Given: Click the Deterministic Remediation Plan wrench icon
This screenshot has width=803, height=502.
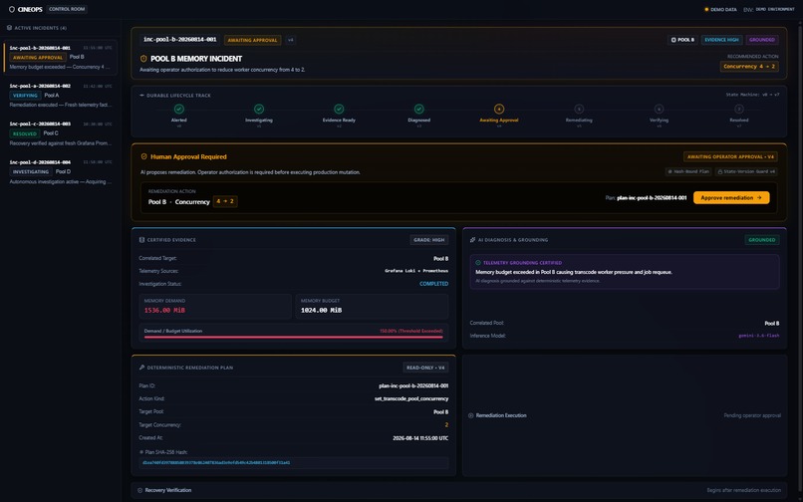Looking at the screenshot, I should 141,368.
